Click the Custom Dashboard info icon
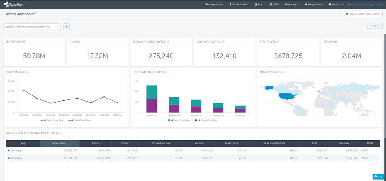The width and height of the screenshot is (386, 181). 35,13
